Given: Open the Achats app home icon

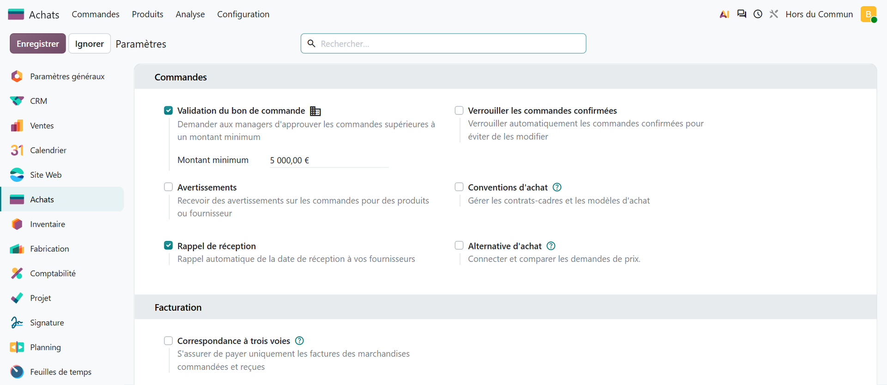Looking at the screenshot, I should 16,14.
